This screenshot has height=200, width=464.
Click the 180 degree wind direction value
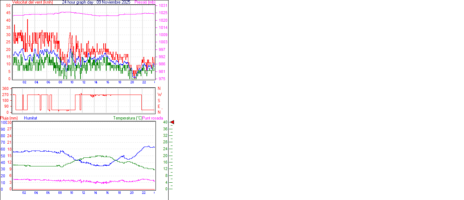pyautogui.click(x=5, y=100)
